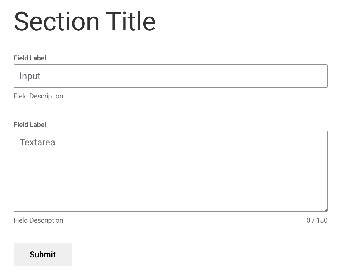Click the Textarea placeholder text

37,142
